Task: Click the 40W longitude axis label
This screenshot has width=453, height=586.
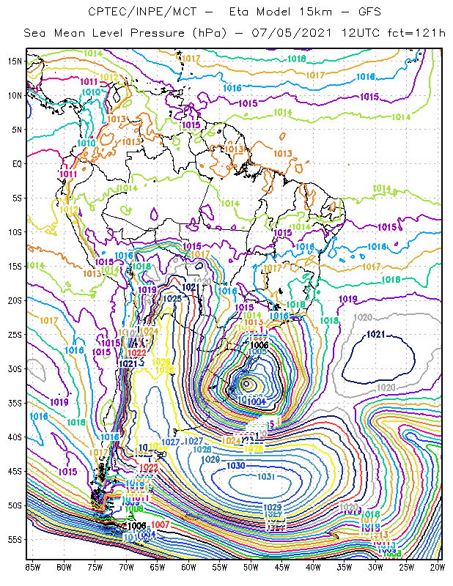Action: pyautogui.click(x=313, y=568)
